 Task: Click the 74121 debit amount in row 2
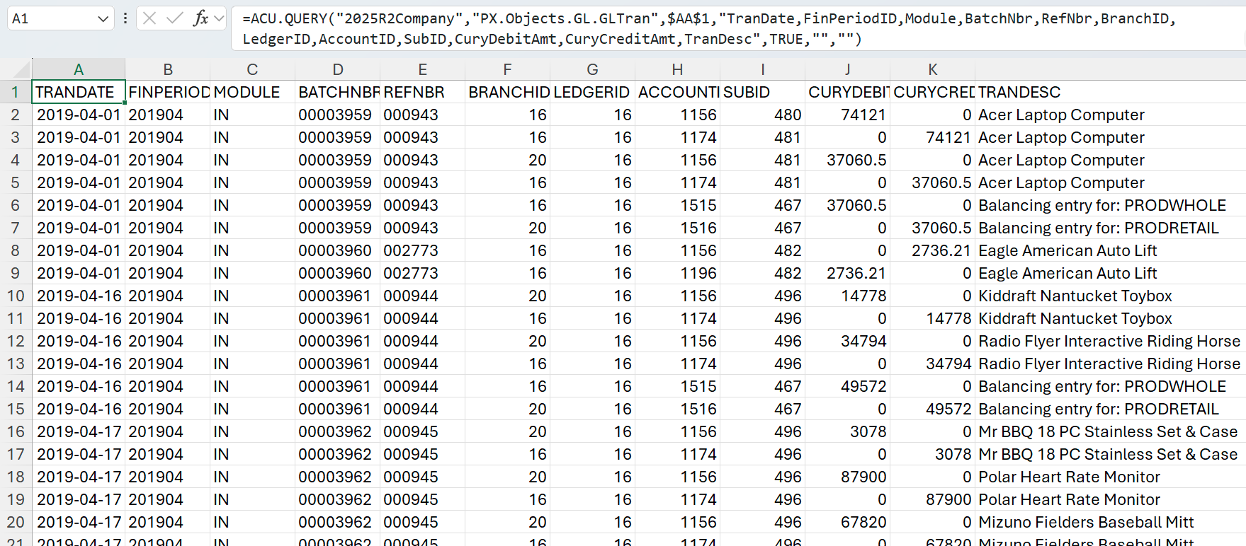coord(862,115)
